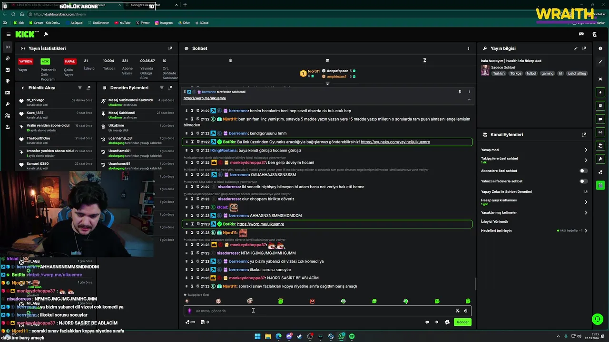Pop out the Yayın İstatistikleri panel
The image size is (609, 342).
point(170,48)
